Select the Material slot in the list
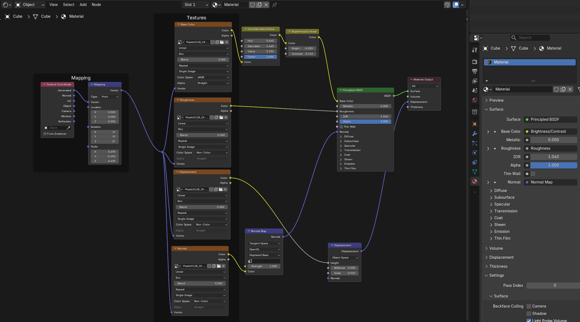The image size is (580, 322). [530, 62]
